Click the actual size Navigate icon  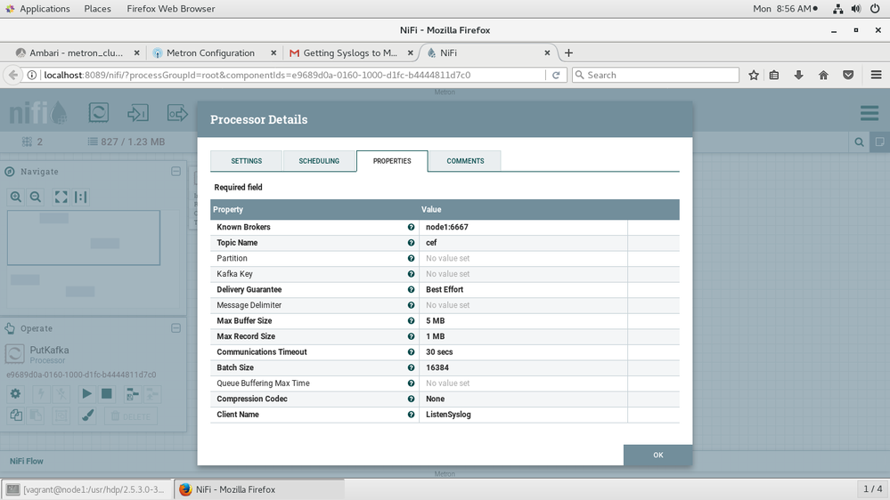[80, 197]
